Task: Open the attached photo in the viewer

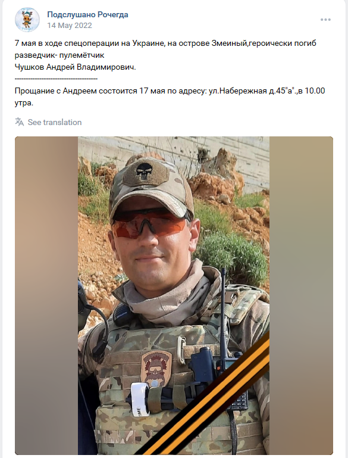Action: click(174, 295)
